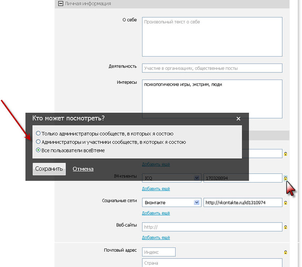Select Только администраторы сообществ radio option
The height and width of the screenshot is (267, 302).
point(38,133)
